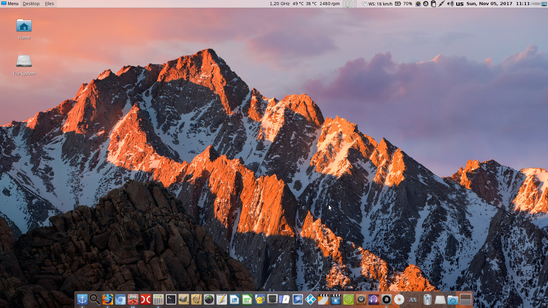This screenshot has height=308, width=548.
Task: Click the circled 'a' tray icon
Action: pyautogui.click(x=426, y=4)
